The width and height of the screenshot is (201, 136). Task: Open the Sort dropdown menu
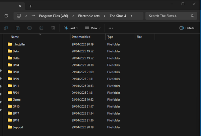pyautogui.click(x=71, y=28)
